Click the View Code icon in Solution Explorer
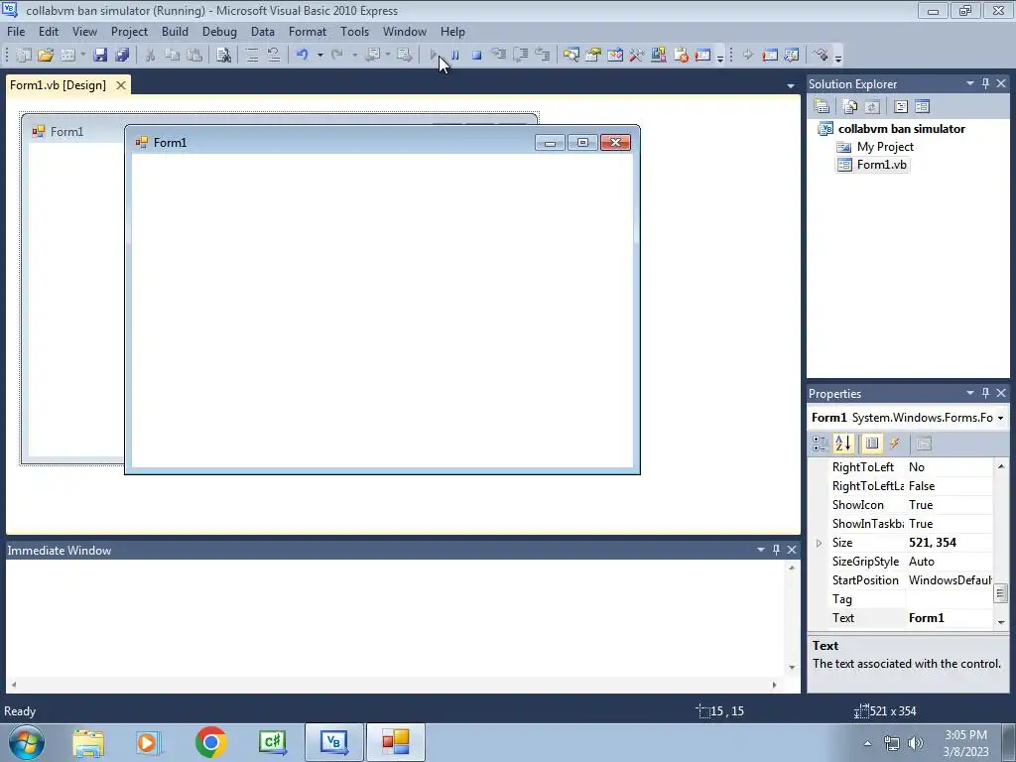Image resolution: width=1016 pixels, height=762 pixels. tap(901, 106)
